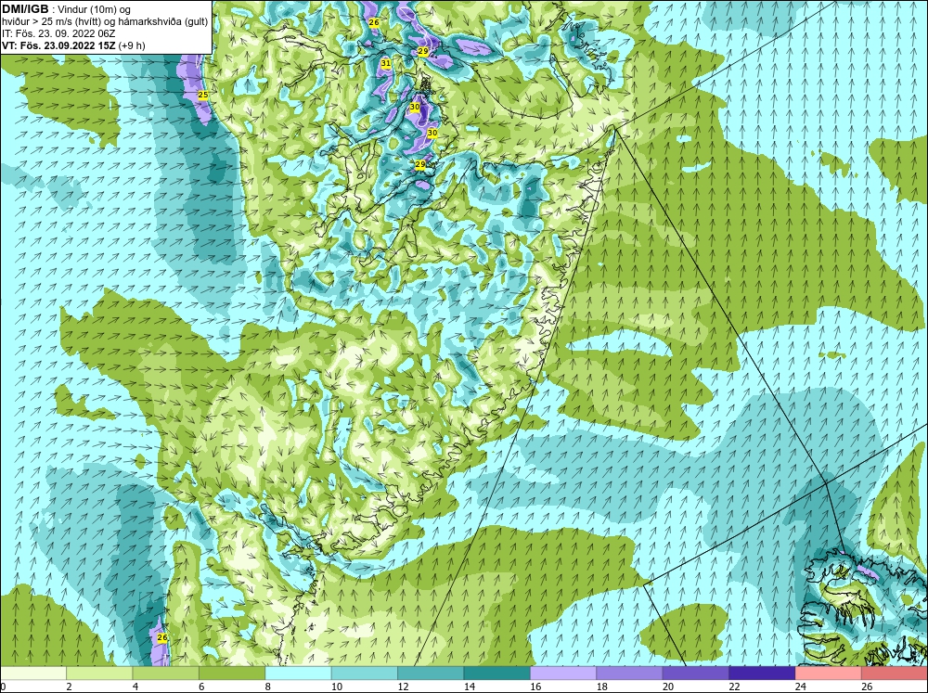This screenshot has height=693, width=928.
Task: Click the legend scale value 24
Action: [800, 687]
